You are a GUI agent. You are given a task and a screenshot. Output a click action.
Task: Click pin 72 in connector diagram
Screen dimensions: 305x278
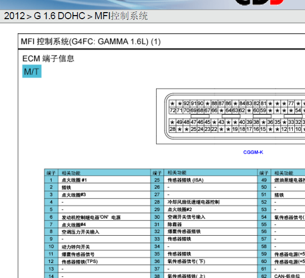coord(173,110)
